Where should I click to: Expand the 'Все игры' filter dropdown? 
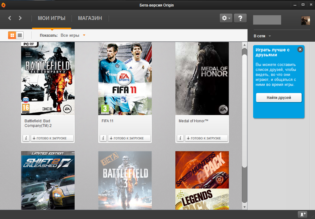[73, 35]
